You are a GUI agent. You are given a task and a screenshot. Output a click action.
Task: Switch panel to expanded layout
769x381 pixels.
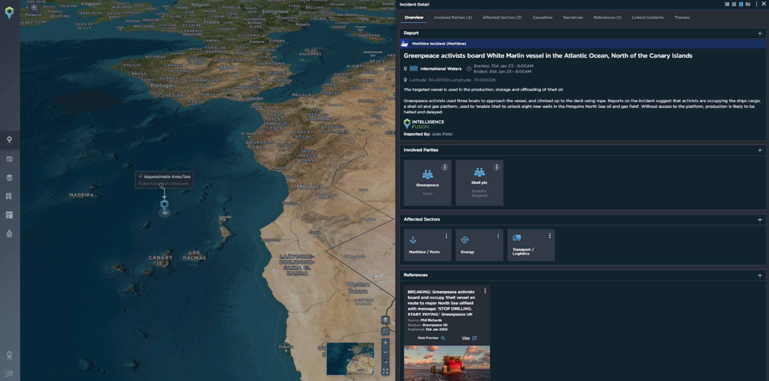pyautogui.click(x=748, y=4)
